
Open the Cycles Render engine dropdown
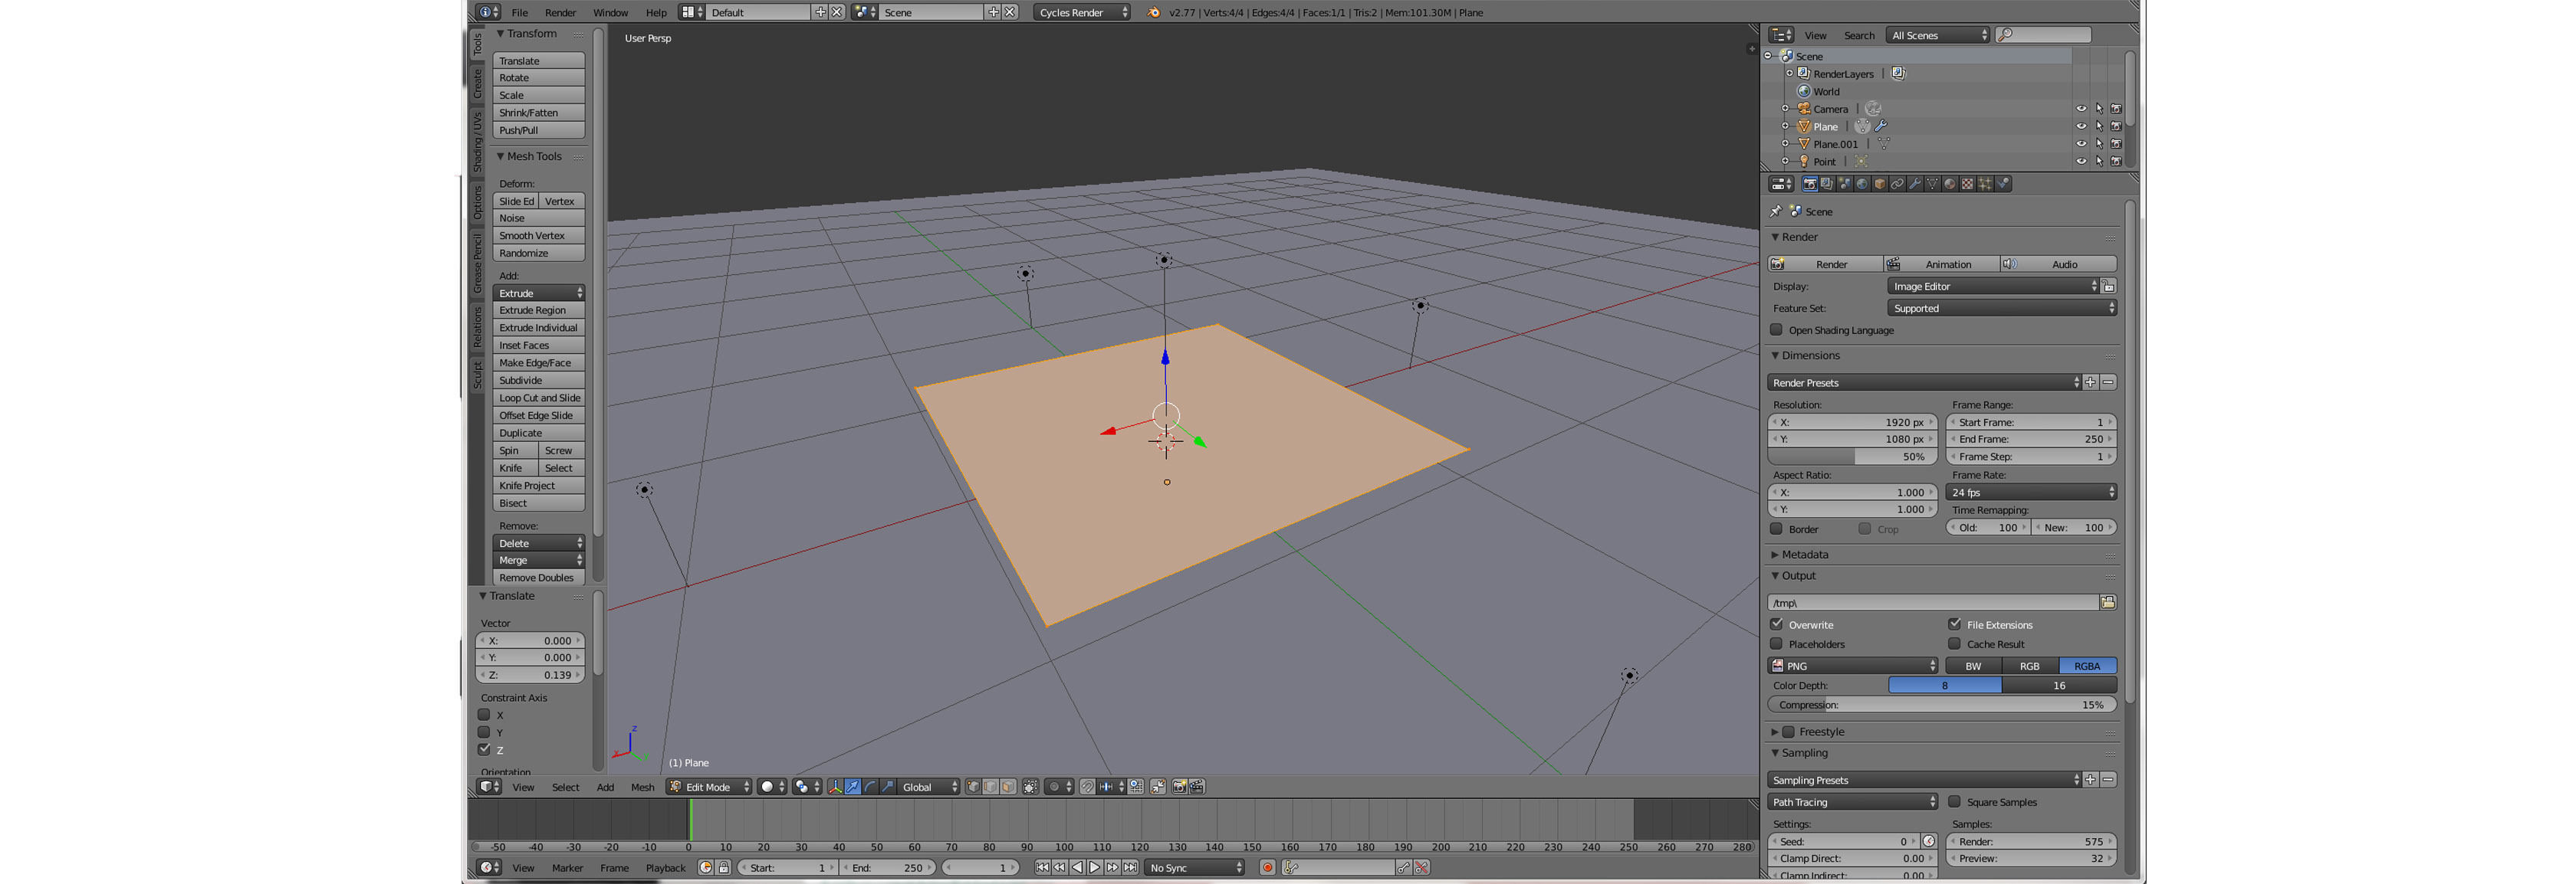(1082, 12)
